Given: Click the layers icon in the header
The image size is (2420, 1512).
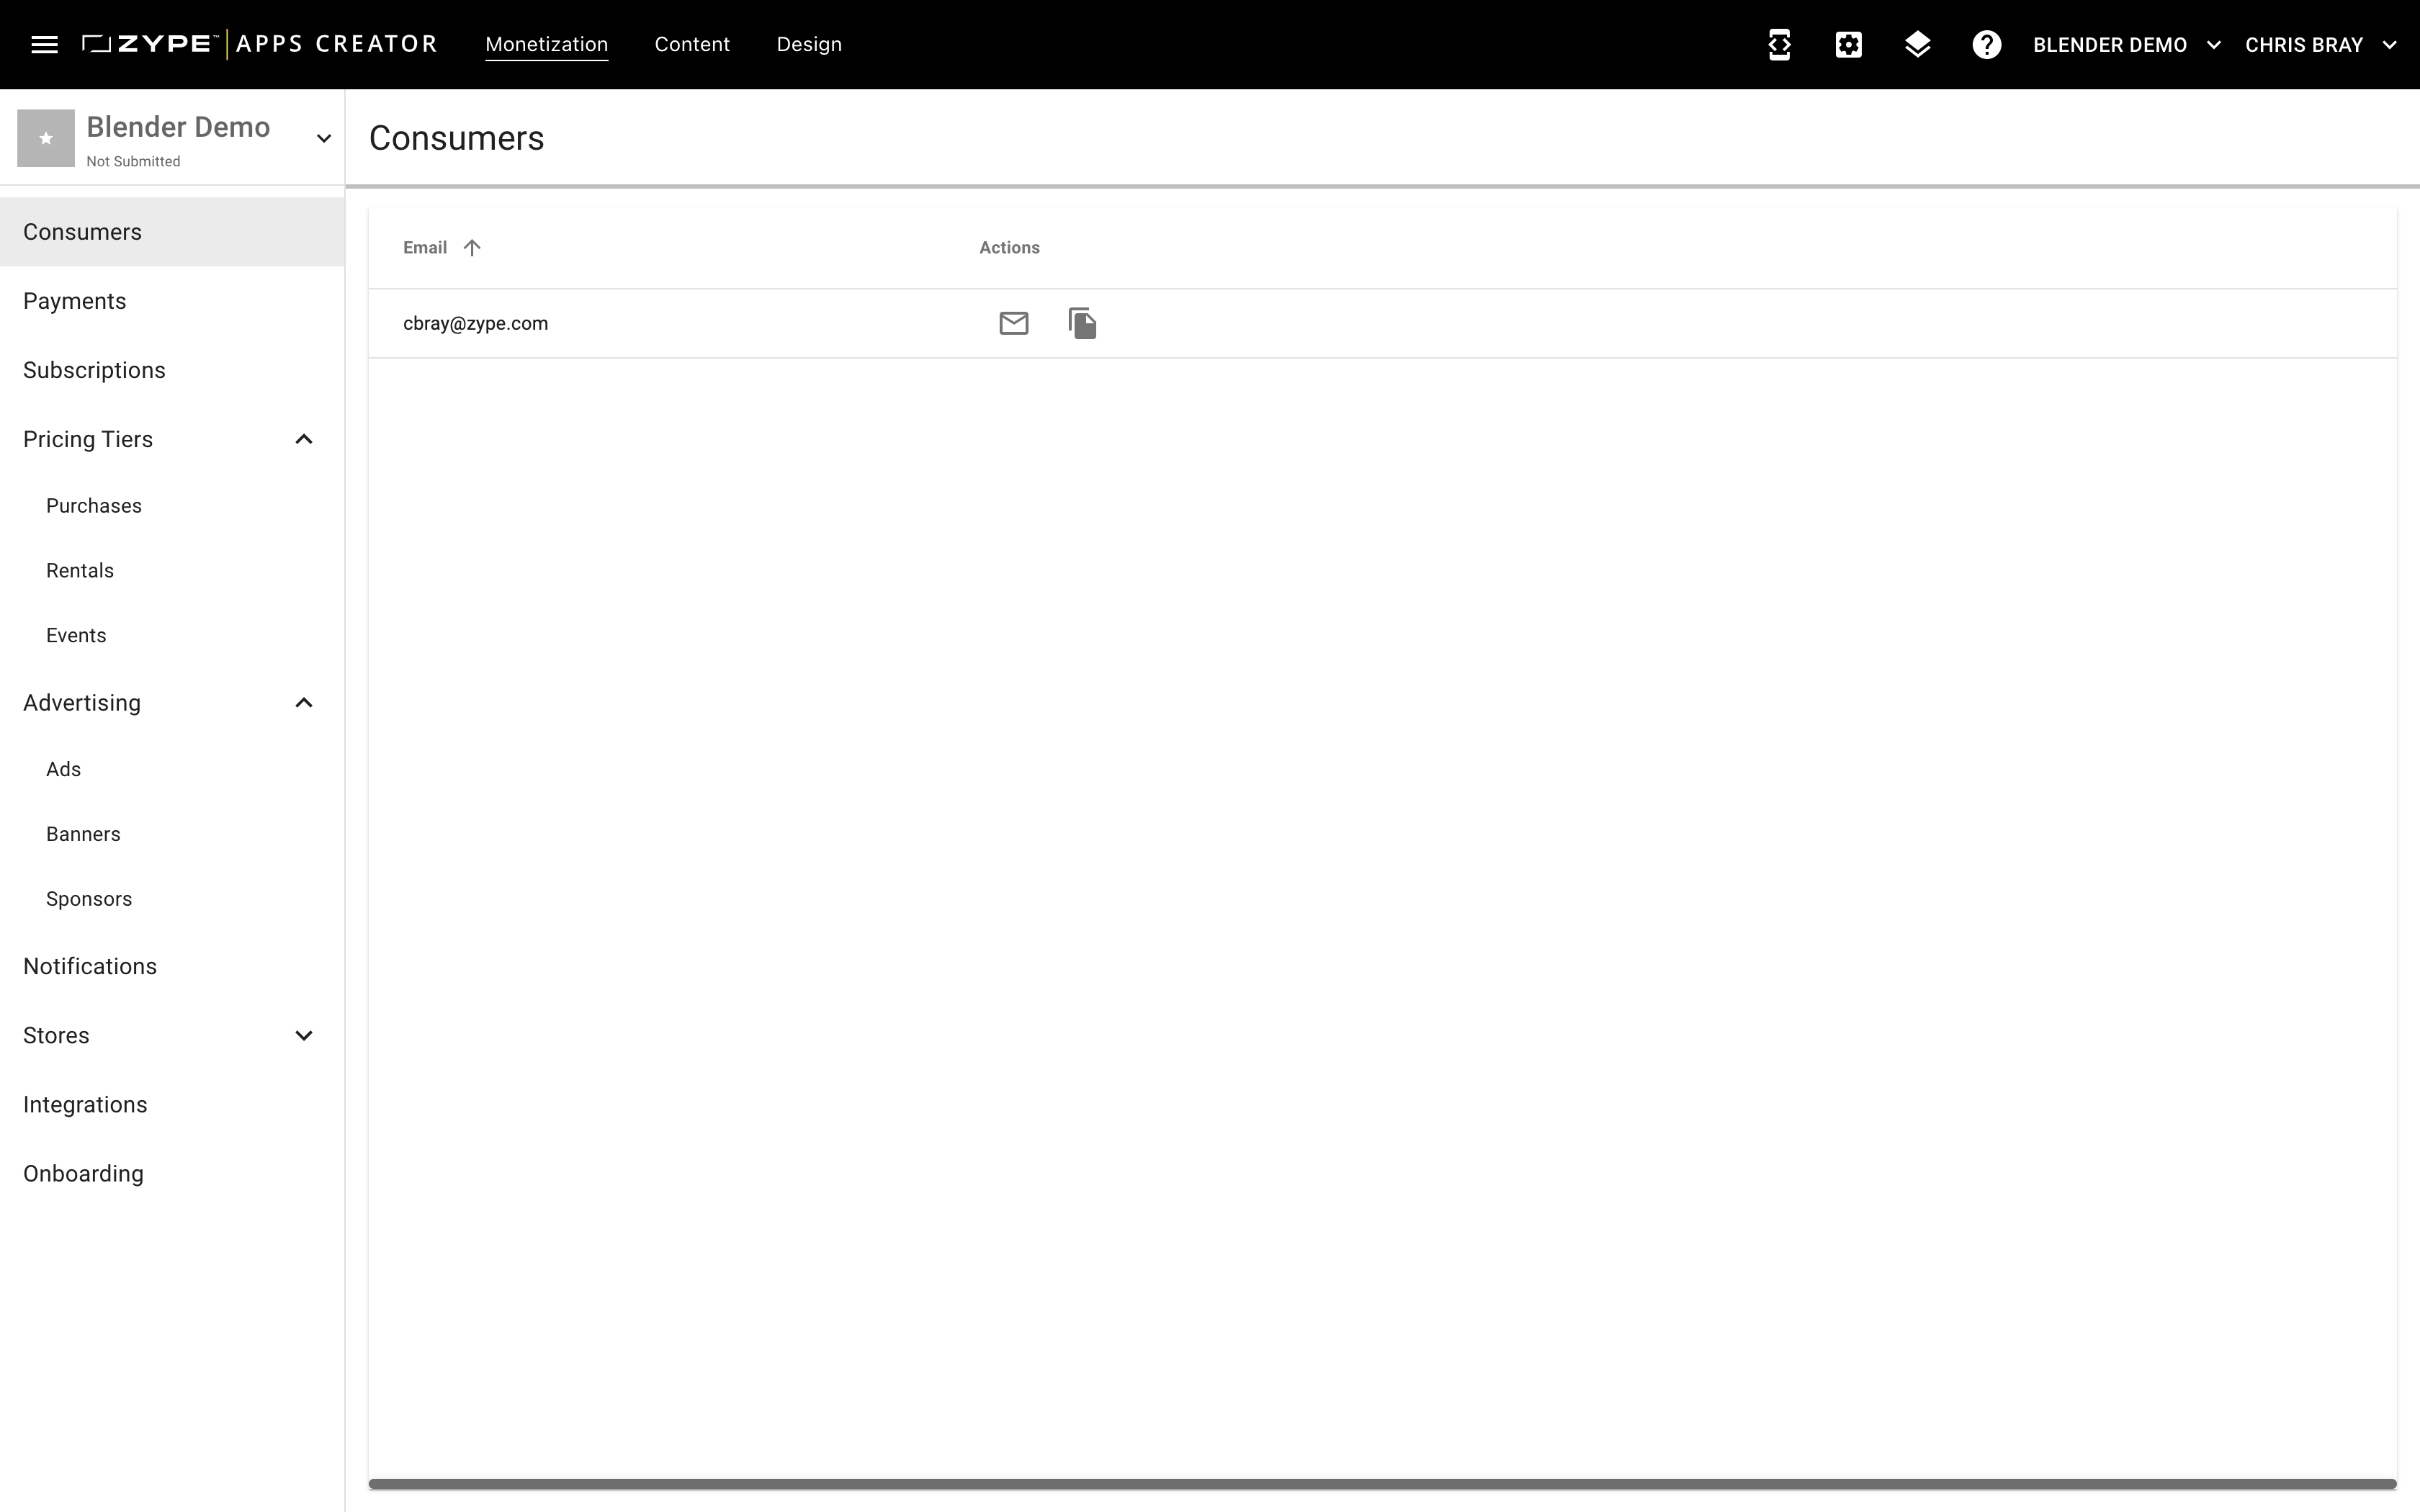Looking at the screenshot, I should point(1917,44).
